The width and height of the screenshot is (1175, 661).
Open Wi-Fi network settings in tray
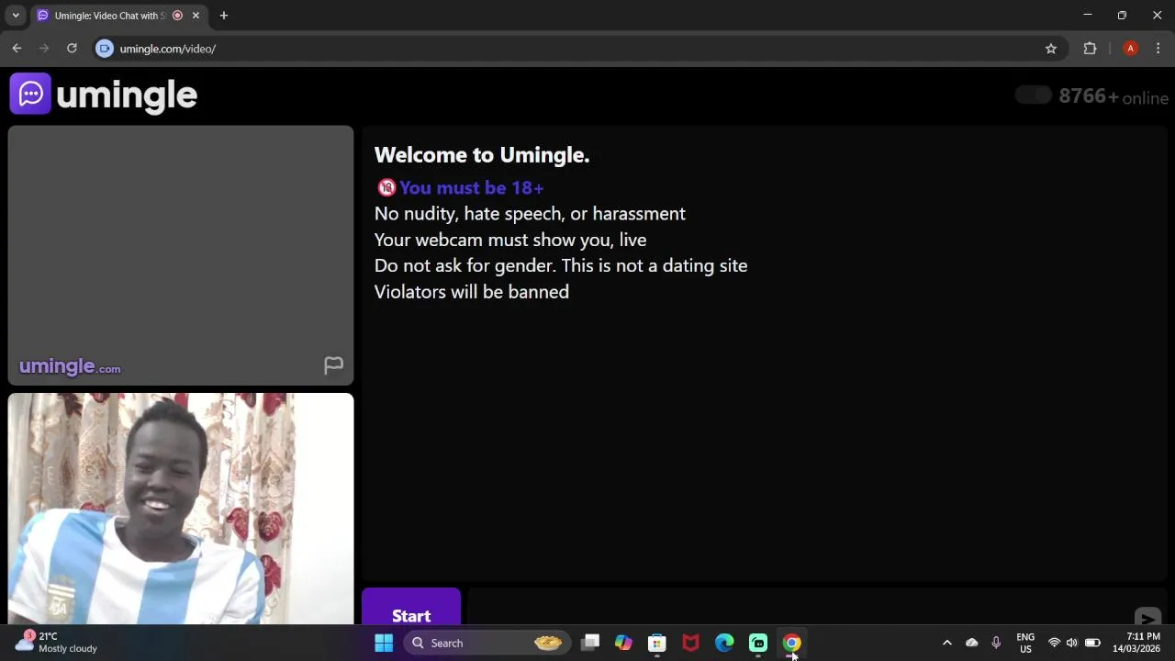(x=1054, y=643)
